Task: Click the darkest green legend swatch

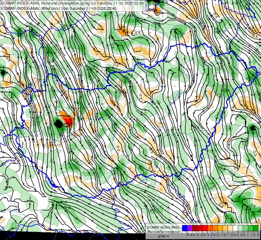Action: coord(256,228)
